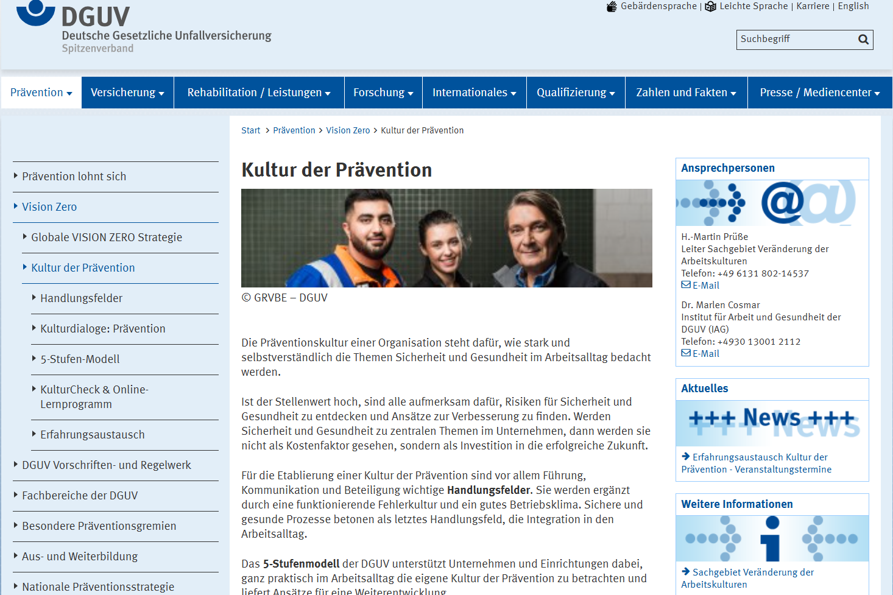
Task: Open the Versicherung dropdown menu
Action: [x=127, y=93]
